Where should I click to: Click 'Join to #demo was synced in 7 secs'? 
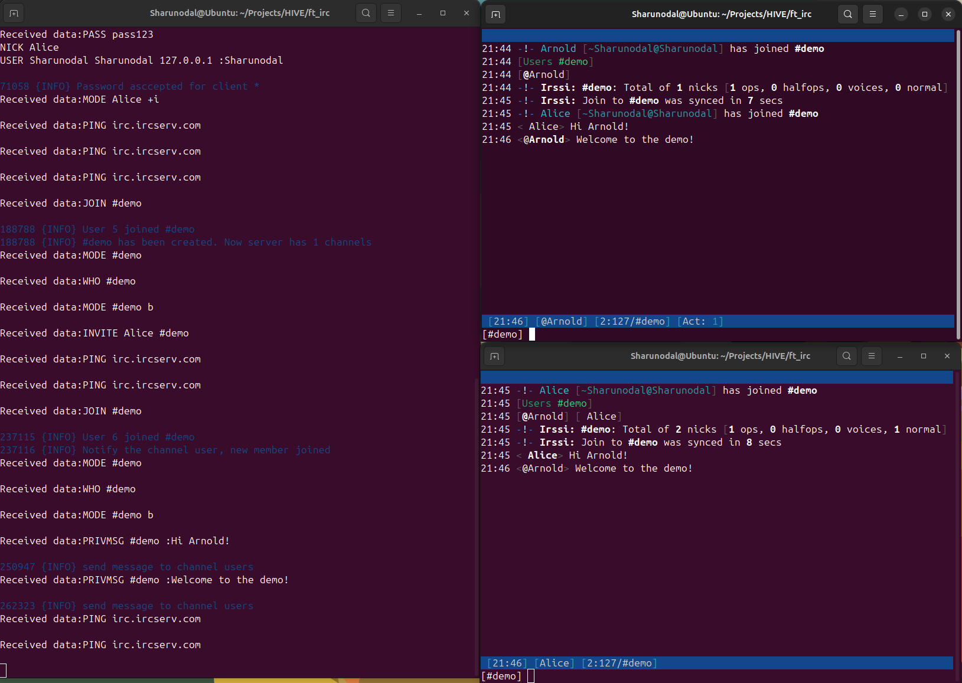tap(632, 100)
